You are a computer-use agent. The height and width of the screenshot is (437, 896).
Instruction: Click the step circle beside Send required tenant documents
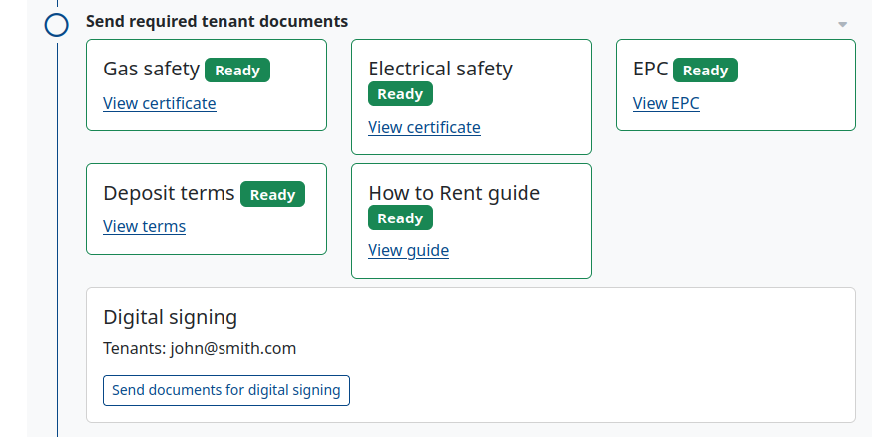(x=57, y=25)
